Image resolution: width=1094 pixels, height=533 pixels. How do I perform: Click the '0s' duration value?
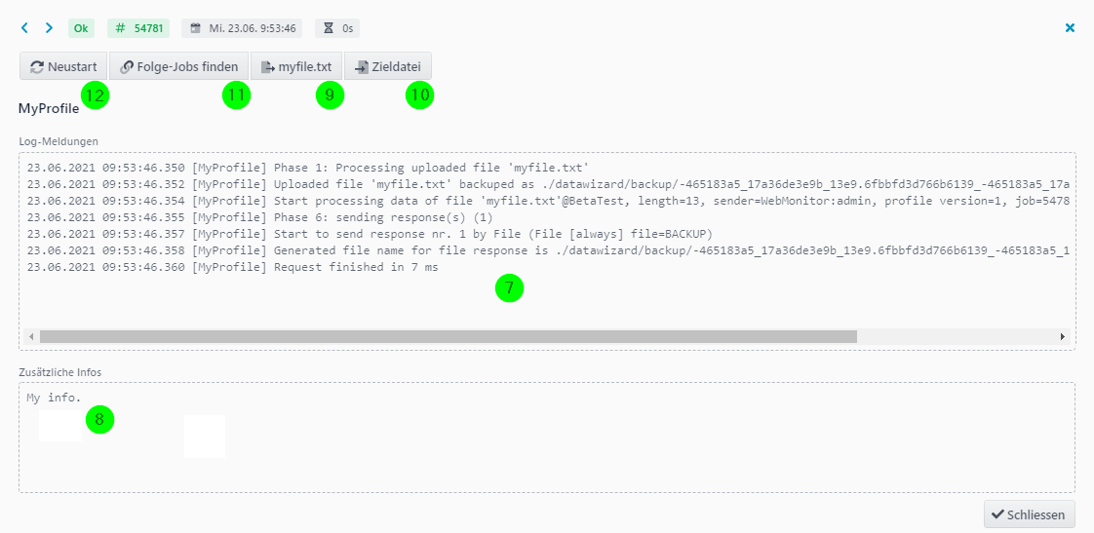point(347,28)
